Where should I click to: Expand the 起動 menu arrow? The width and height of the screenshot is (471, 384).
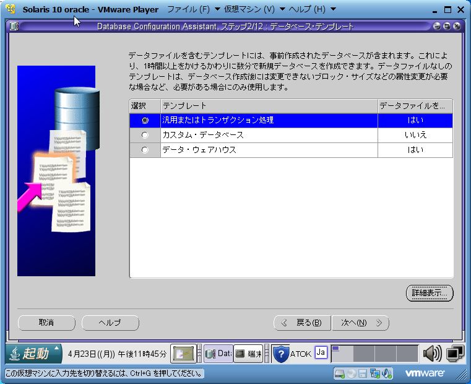pos(56,348)
